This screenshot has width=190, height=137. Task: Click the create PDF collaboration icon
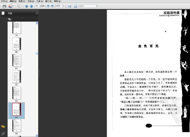click(10, 6)
